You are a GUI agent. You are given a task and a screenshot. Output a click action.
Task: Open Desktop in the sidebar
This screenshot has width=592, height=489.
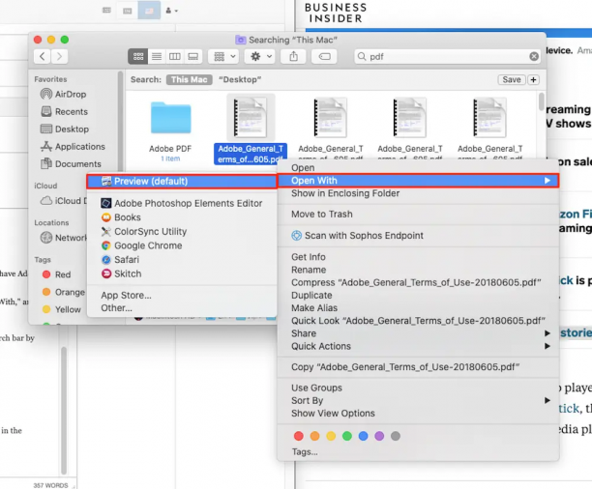[65, 129]
